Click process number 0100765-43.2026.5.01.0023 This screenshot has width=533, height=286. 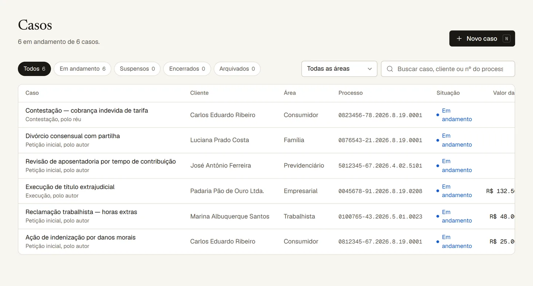(380, 216)
